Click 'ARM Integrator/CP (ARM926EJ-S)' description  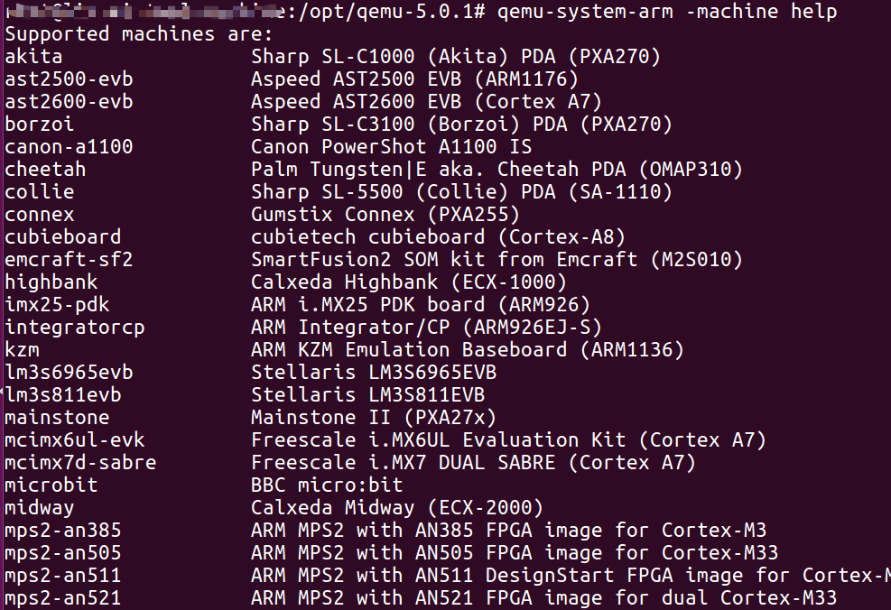click(x=426, y=328)
